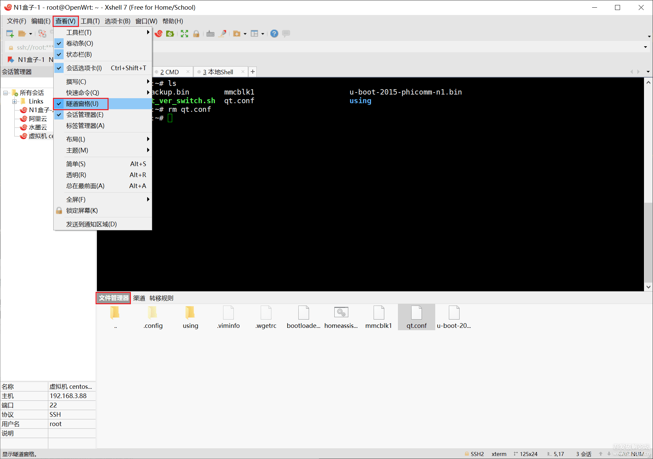653x459 pixels.
Task: Enable 简单(S) simple mode
Action: (103, 164)
